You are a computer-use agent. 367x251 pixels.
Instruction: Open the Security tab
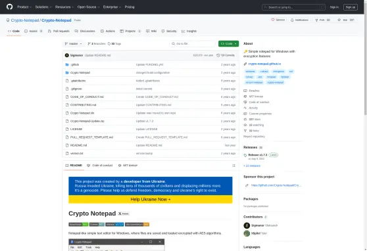point(169,31)
